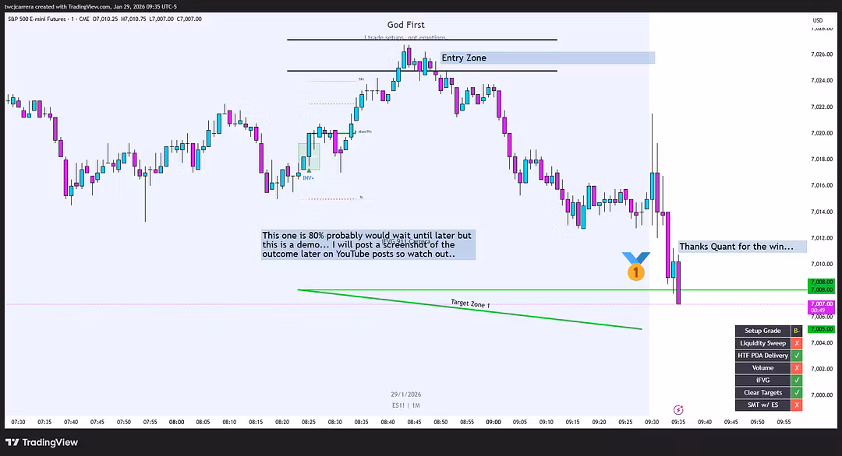842x456 pixels.
Task: Select the Setup Grade table row label
Action: point(762,331)
